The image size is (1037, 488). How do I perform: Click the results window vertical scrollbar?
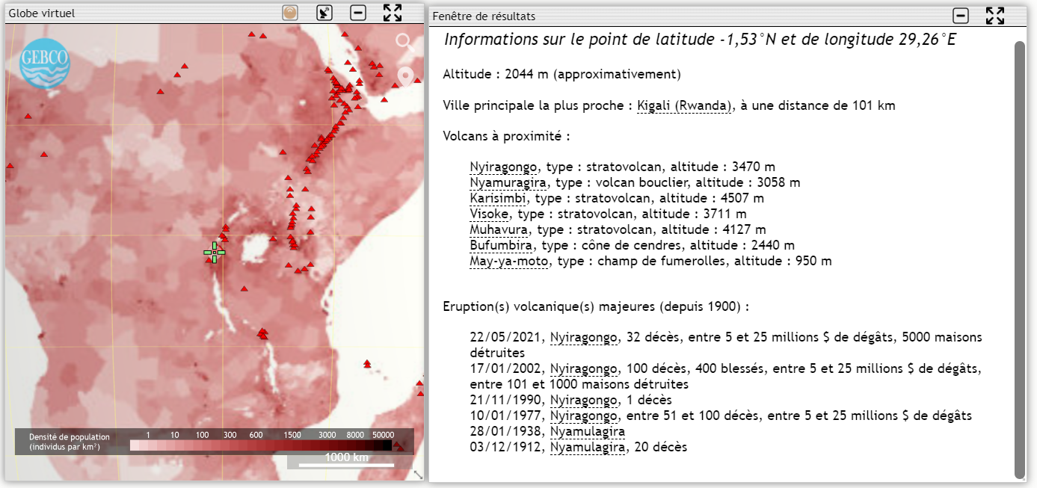1020,258
